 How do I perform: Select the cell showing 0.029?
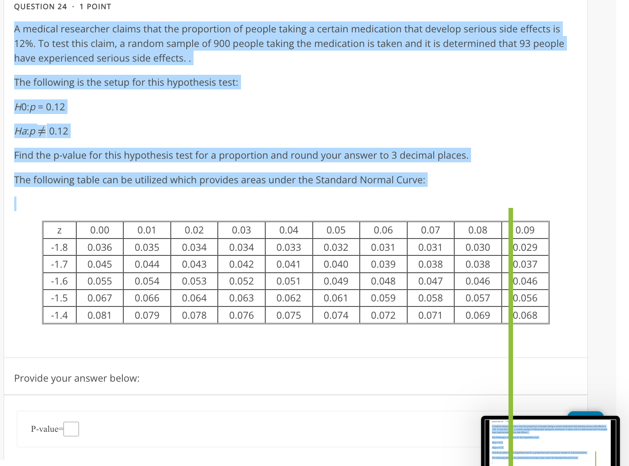pyautogui.click(x=525, y=247)
